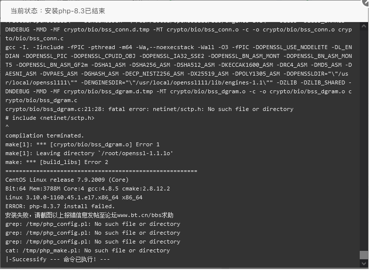
Task: Click the Leaving directory openssl-1.1.1o line
Action: click(89, 153)
